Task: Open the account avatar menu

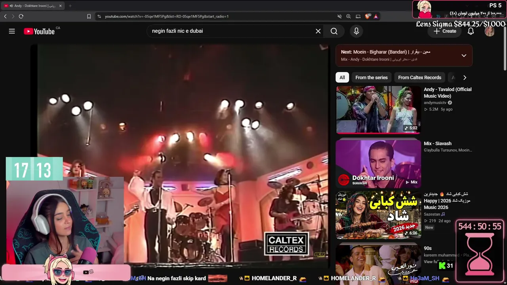Action: (x=490, y=31)
